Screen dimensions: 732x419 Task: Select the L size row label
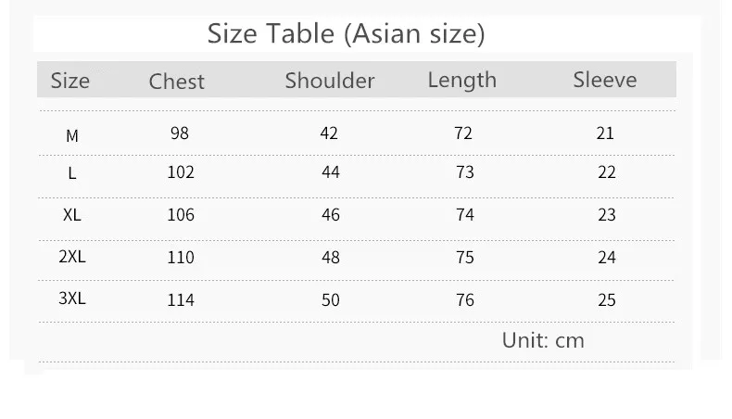coord(72,173)
